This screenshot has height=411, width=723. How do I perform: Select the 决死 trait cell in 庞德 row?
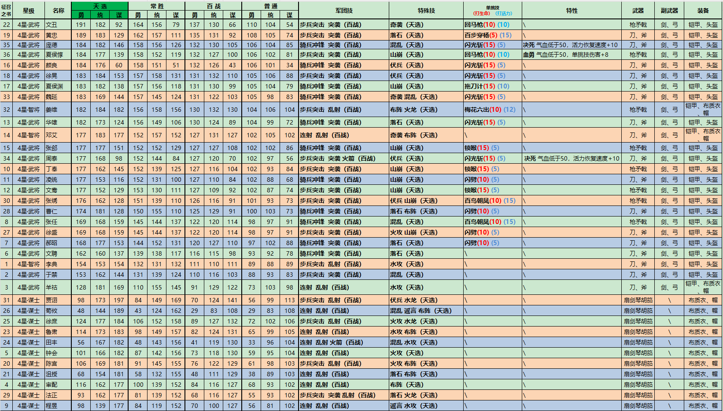572,45
